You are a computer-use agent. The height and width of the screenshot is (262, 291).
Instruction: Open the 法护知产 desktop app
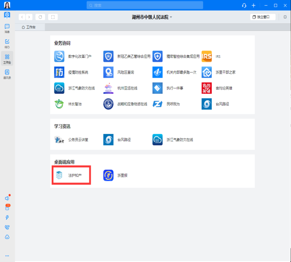[x=71, y=175]
